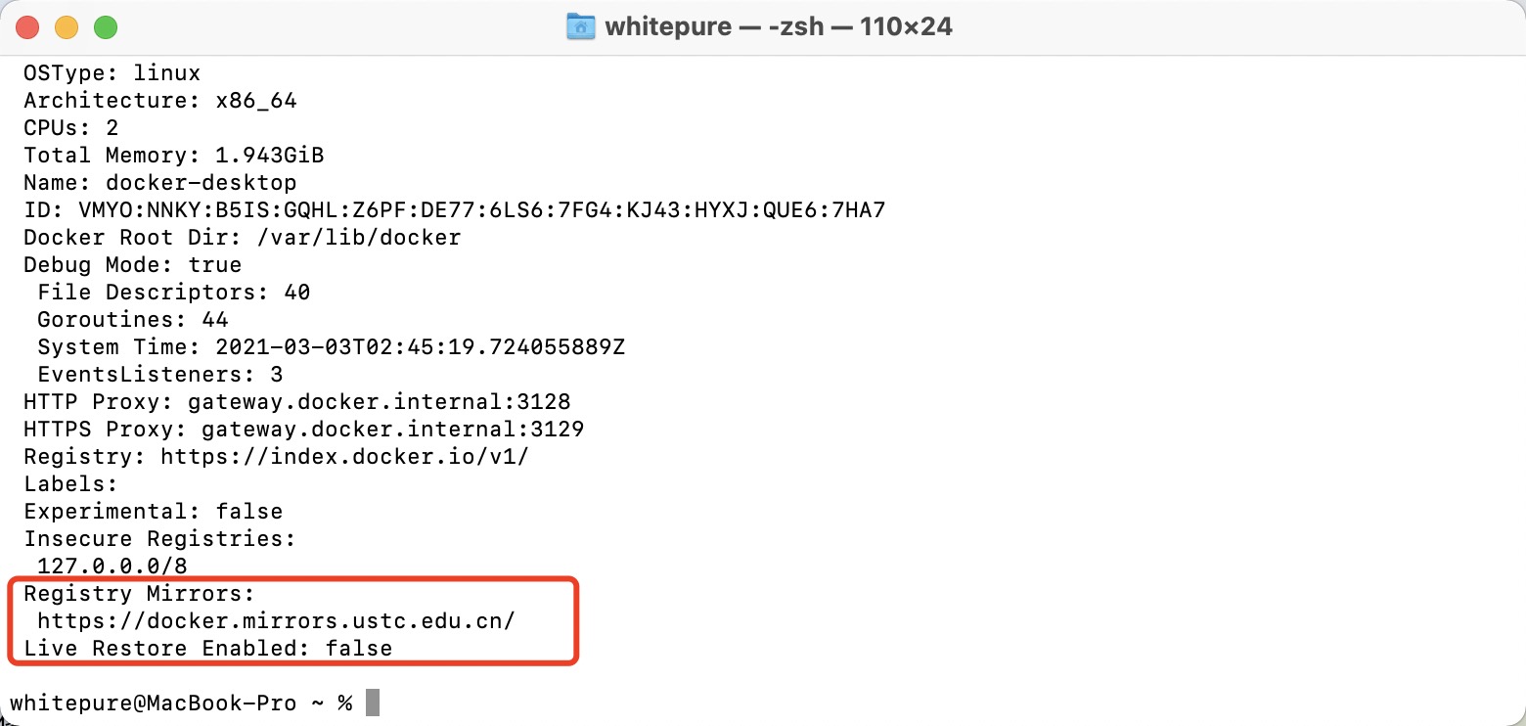Click the HTTP Proxy gateway address
Image resolution: width=1526 pixels, height=726 pixels.
point(379,401)
